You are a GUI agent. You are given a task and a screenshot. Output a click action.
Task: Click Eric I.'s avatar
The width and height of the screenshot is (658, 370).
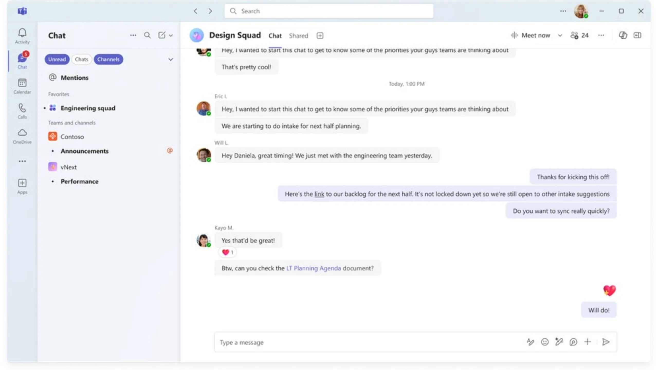tap(204, 108)
